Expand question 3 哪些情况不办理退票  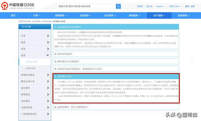[x=116, y=61]
